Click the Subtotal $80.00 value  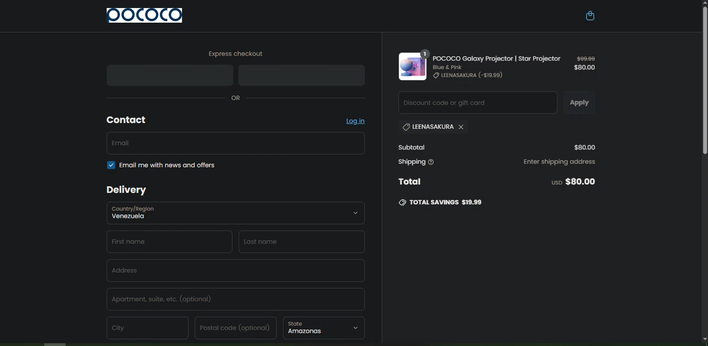[x=584, y=148]
